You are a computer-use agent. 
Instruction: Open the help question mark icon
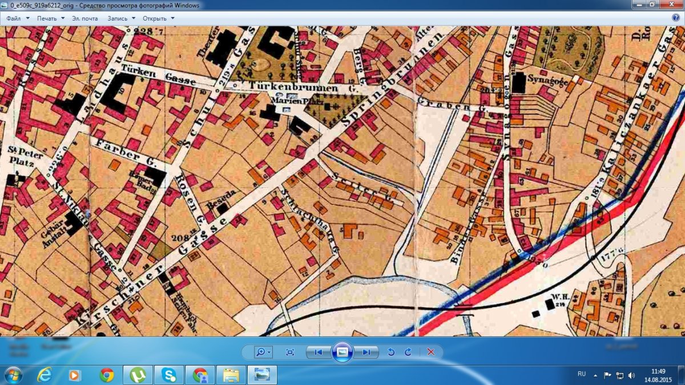click(x=676, y=18)
